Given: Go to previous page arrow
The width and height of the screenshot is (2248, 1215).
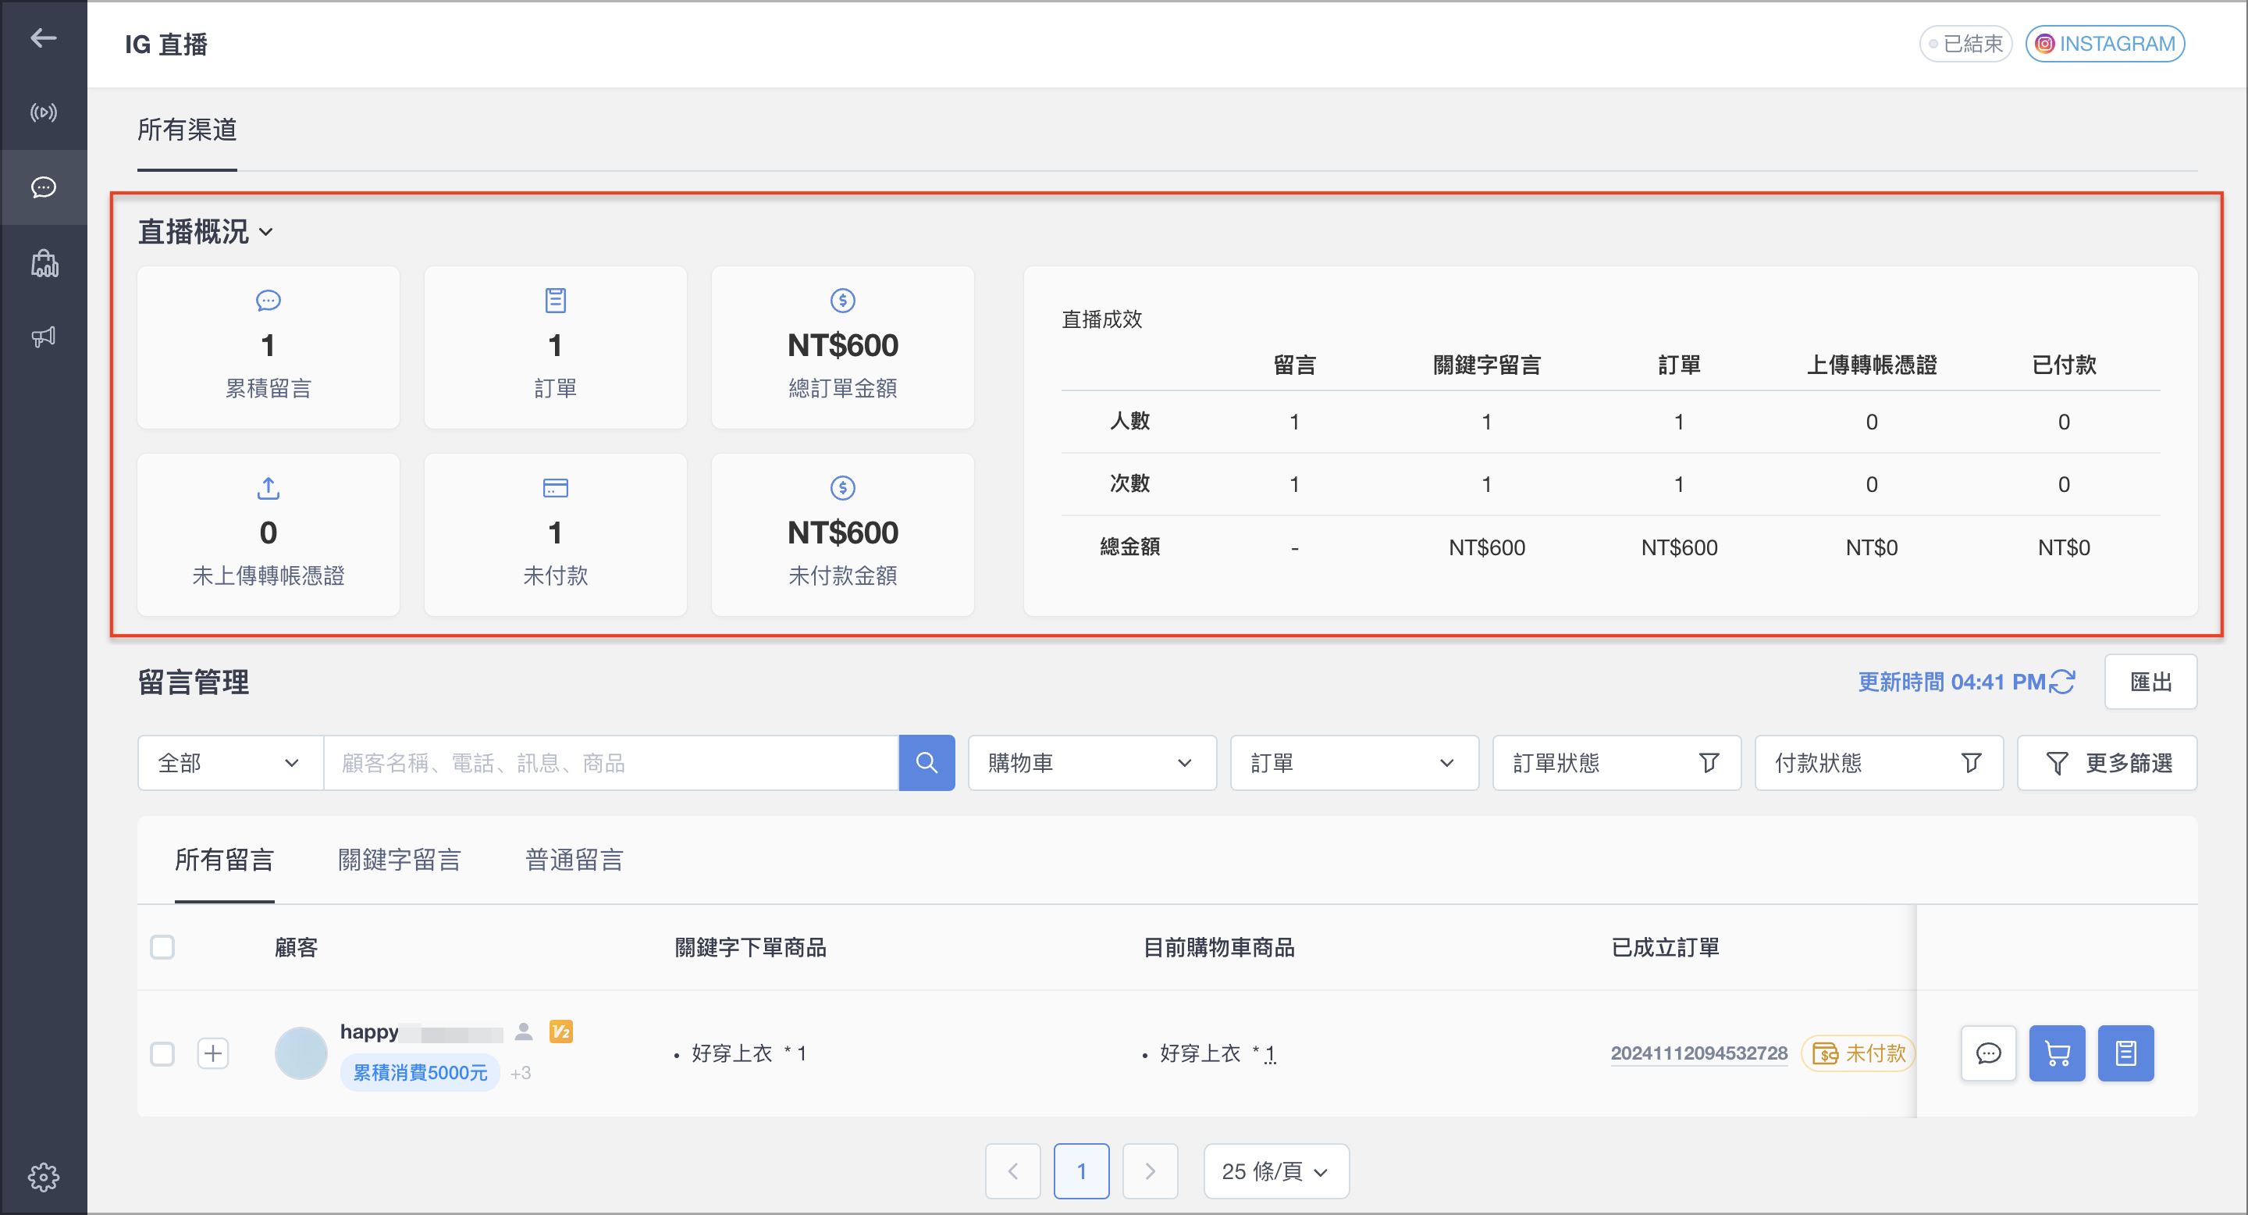Looking at the screenshot, I should click(1012, 1171).
